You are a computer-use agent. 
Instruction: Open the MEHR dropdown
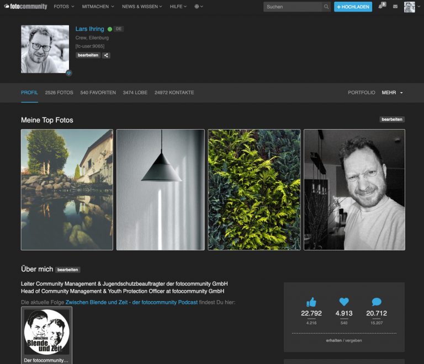click(x=392, y=93)
